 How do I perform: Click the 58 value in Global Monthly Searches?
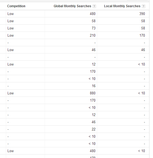point(94,21)
